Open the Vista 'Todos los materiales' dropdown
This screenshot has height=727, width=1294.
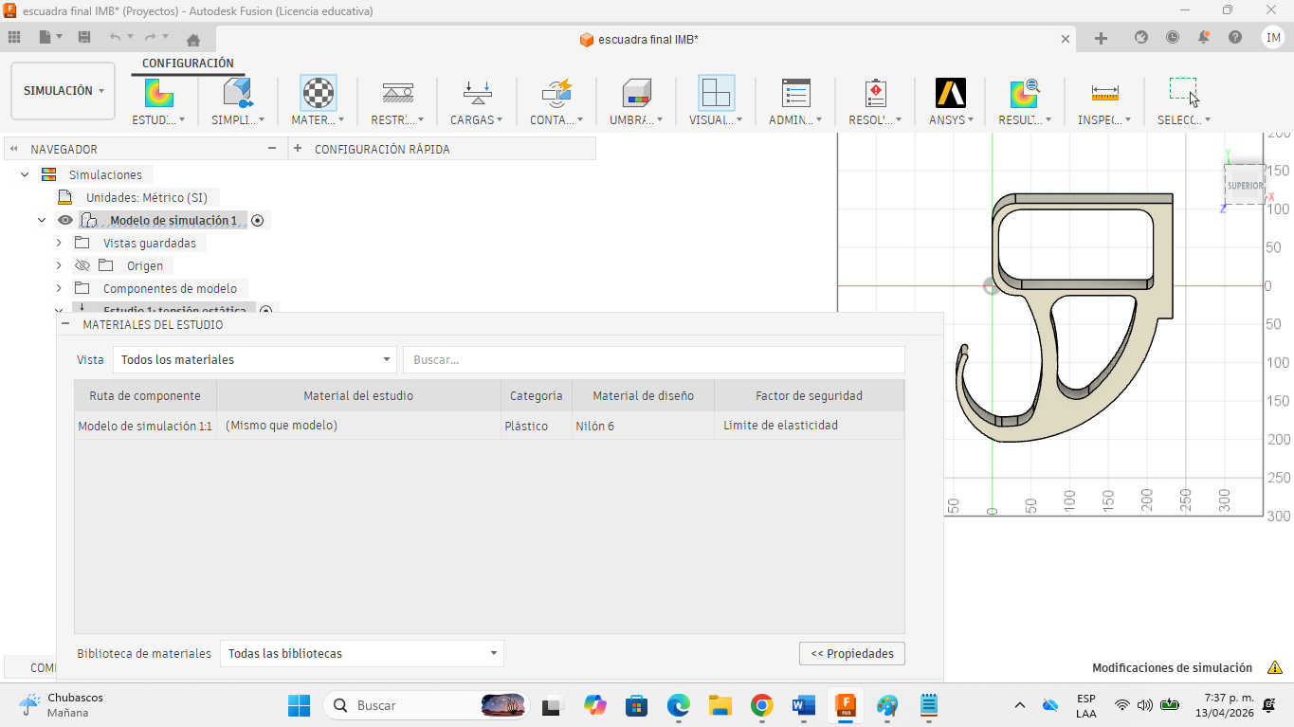254,360
